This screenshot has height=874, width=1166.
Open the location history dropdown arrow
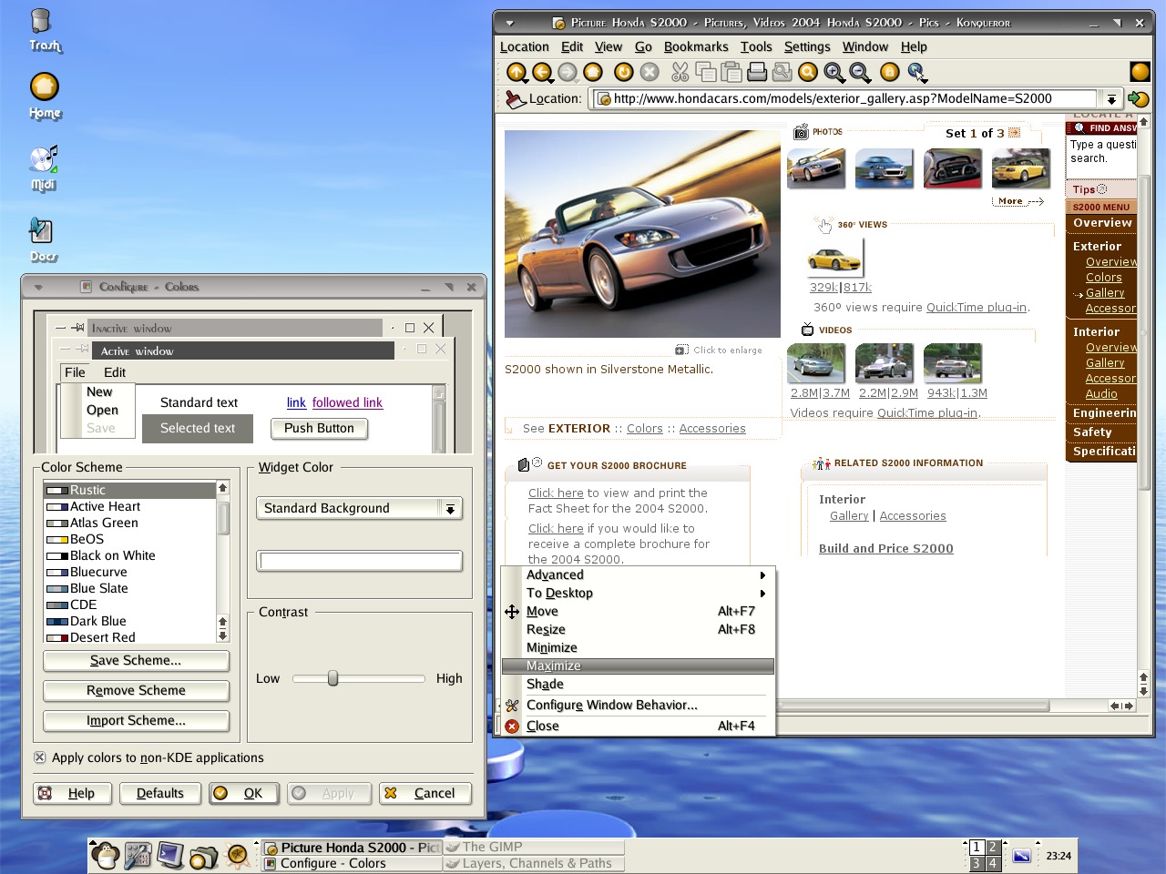coord(1111,98)
